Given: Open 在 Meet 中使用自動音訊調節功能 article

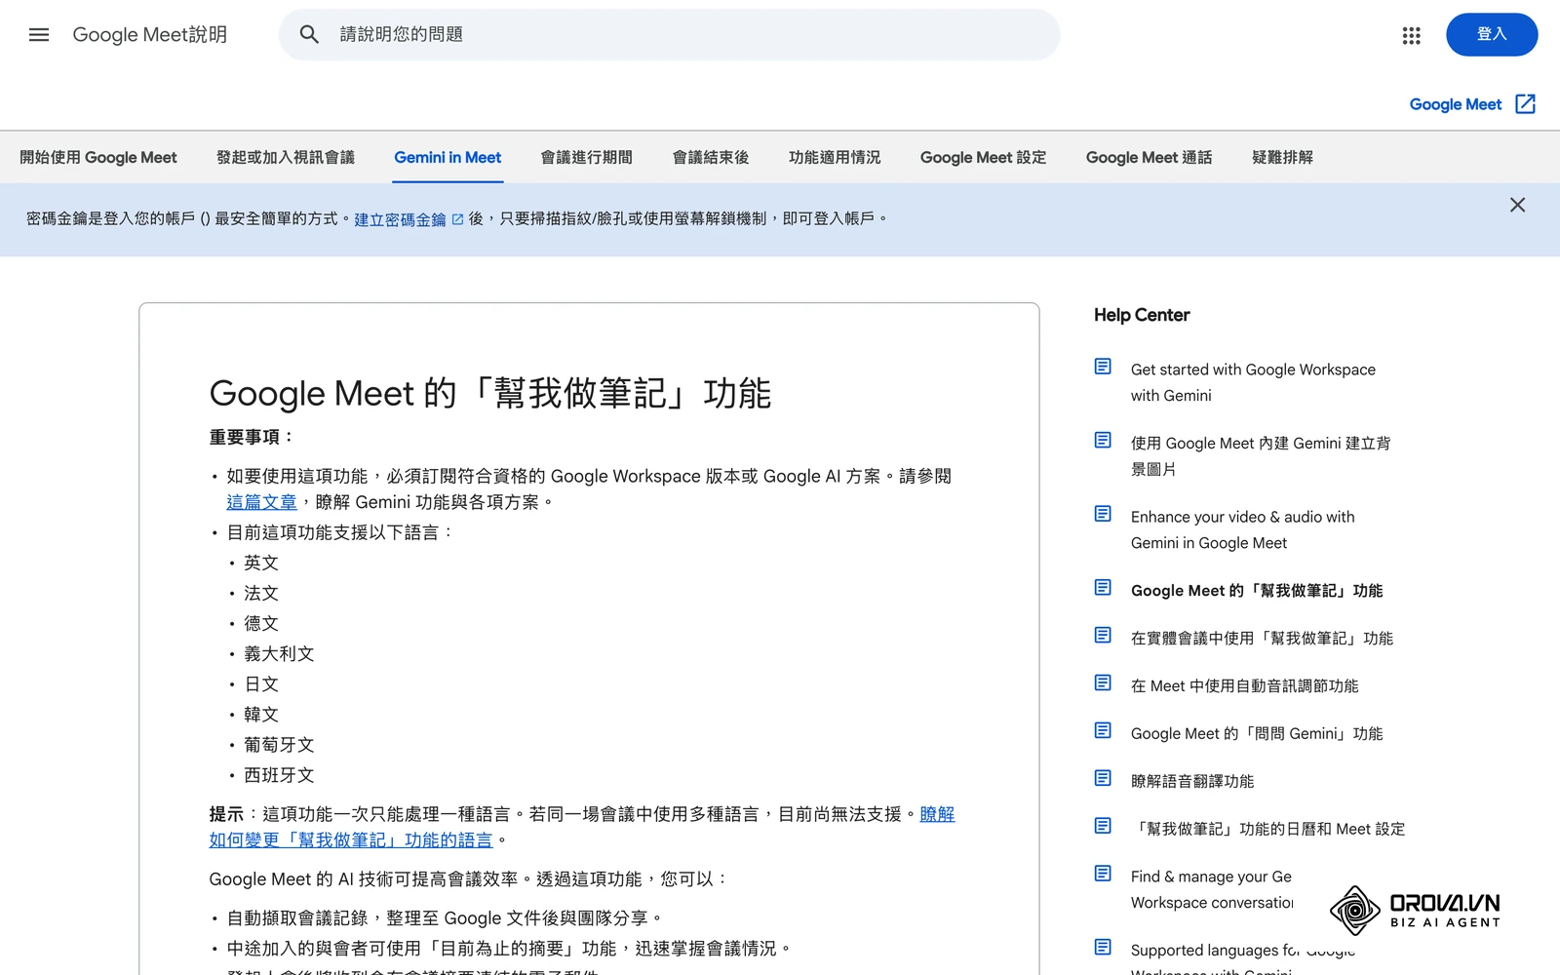Looking at the screenshot, I should pyautogui.click(x=1244, y=685).
